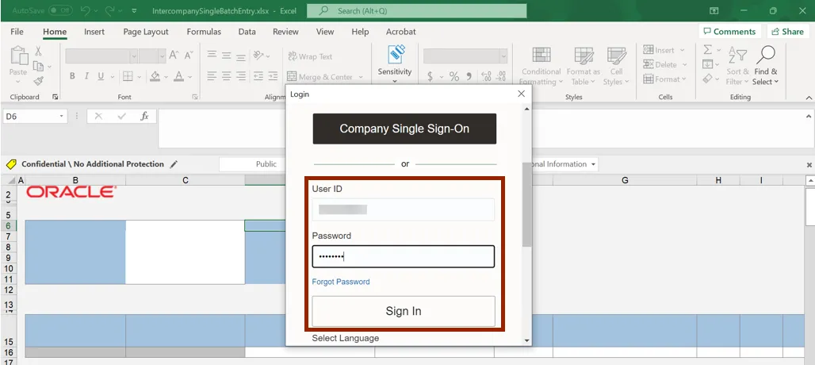Click the Conditional Formatting icon
This screenshot has width=815, height=365.
click(x=541, y=56)
